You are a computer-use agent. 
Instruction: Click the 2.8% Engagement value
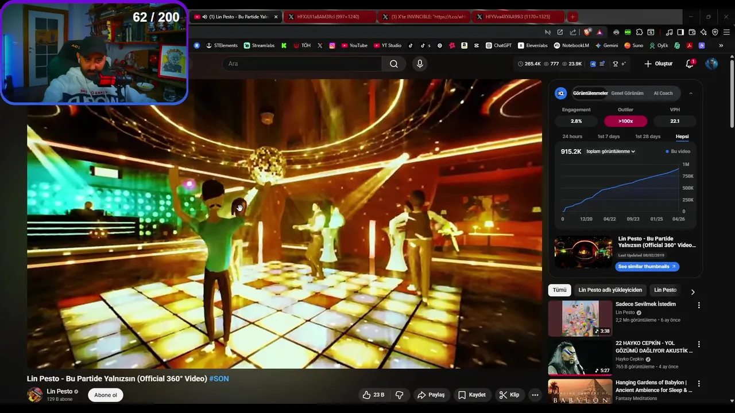pyautogui.click(x=576, y=121)
